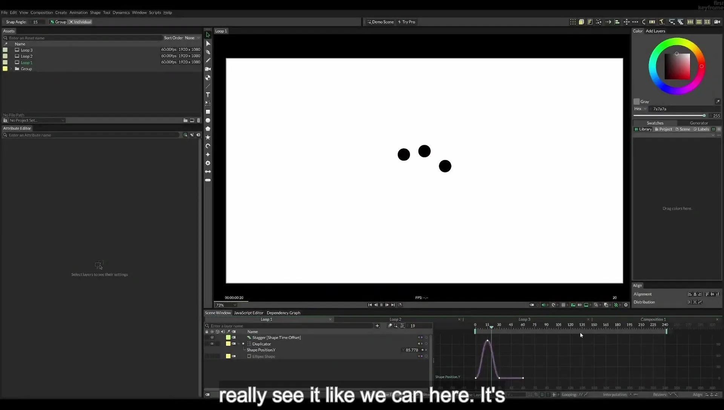Screen dimensions: 724x410
Task: Enable the Individual snap mode toggle
Action: pos(80,22)
